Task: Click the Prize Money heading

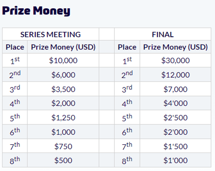Action: click(36, 11)
